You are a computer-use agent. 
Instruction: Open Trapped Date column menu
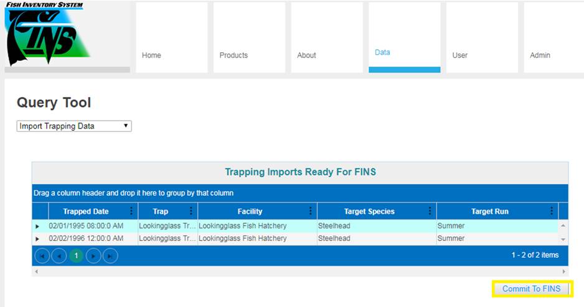click(131, 211)
